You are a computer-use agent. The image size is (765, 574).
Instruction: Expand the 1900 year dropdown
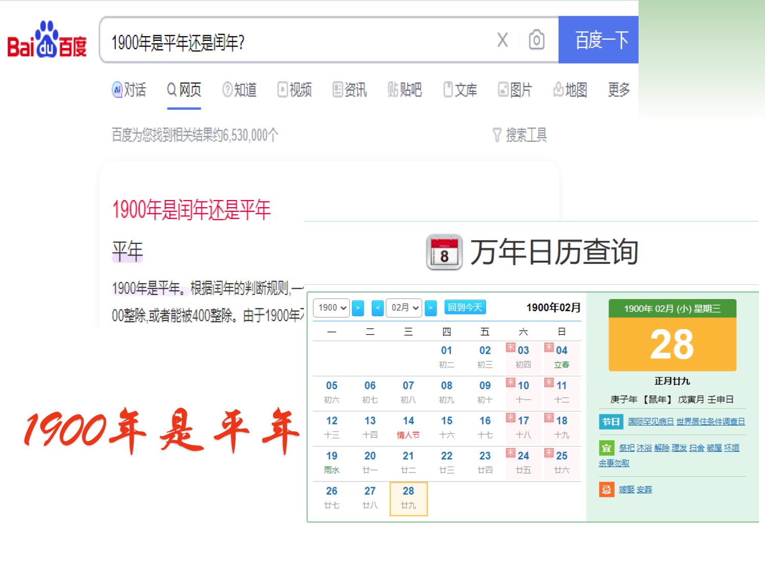coord(331,308)
